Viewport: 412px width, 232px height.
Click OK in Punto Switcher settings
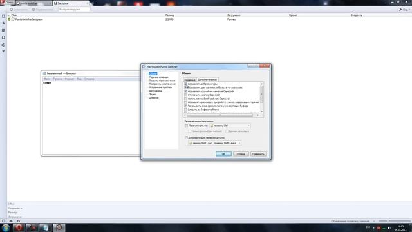click(x=223, y=154)
